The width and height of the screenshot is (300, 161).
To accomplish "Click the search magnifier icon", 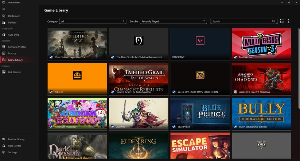I will click(x=274, y=21).
